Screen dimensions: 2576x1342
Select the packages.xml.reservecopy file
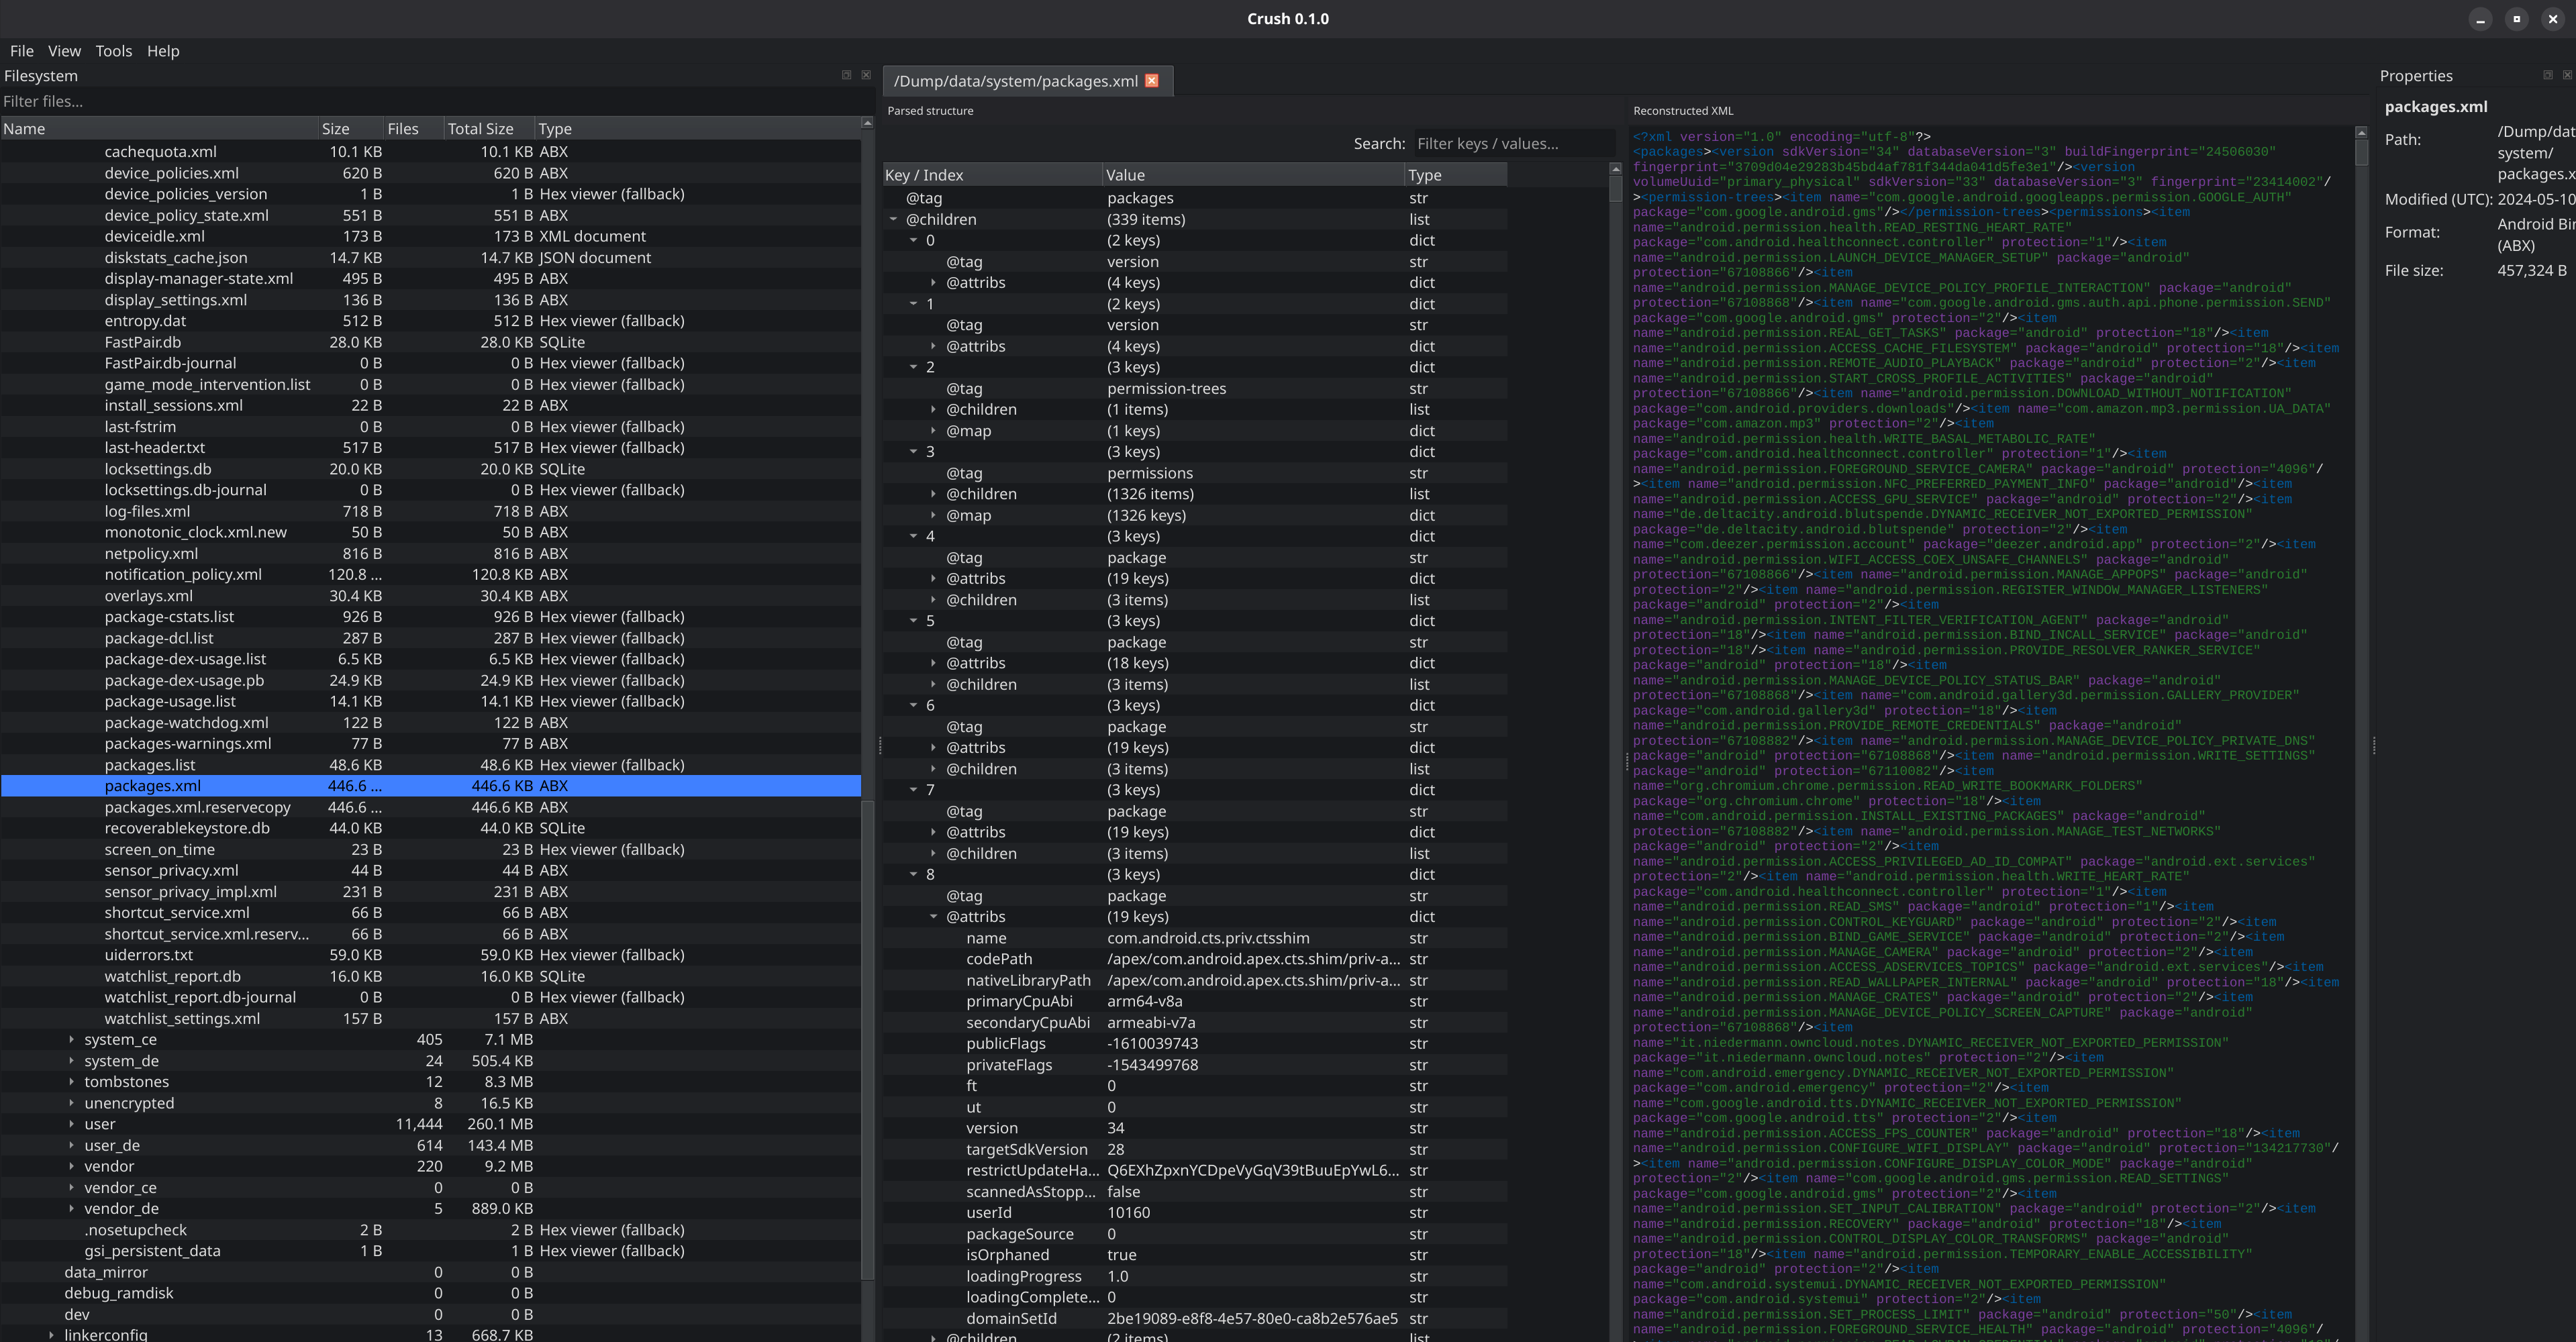(430, 807)
